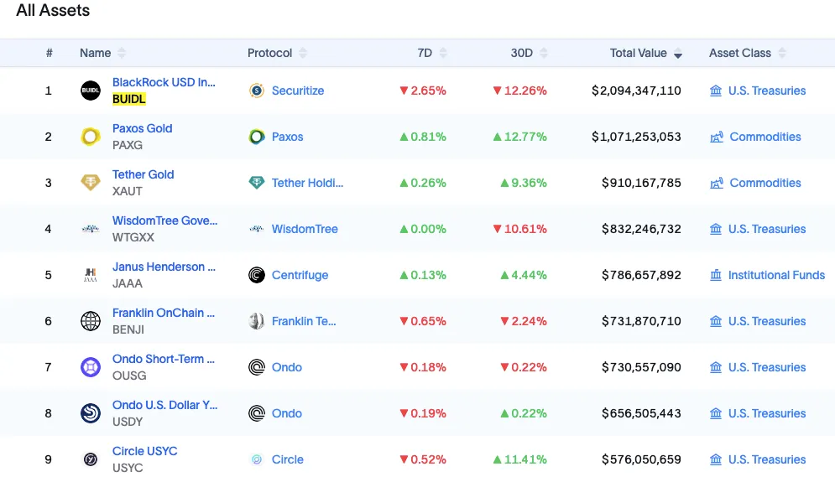Toggle Total Value sort arrow
Viewport: 835px width, 477px height.
coord(678,54)
